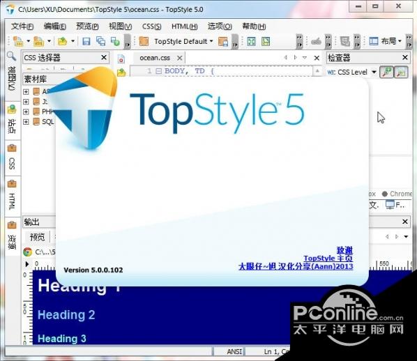This screenshot has height=361, width=417.
Task: Open the 编辑(E) menu
Action: [x=55, y=26]
